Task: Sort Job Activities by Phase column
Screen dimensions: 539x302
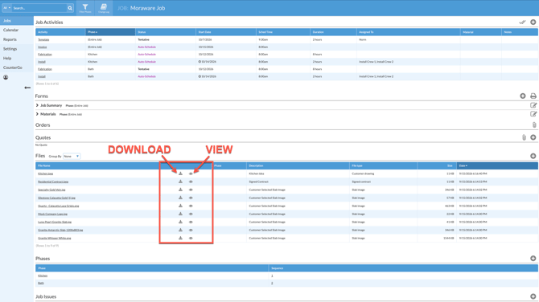Action: (x=110, y=32)
